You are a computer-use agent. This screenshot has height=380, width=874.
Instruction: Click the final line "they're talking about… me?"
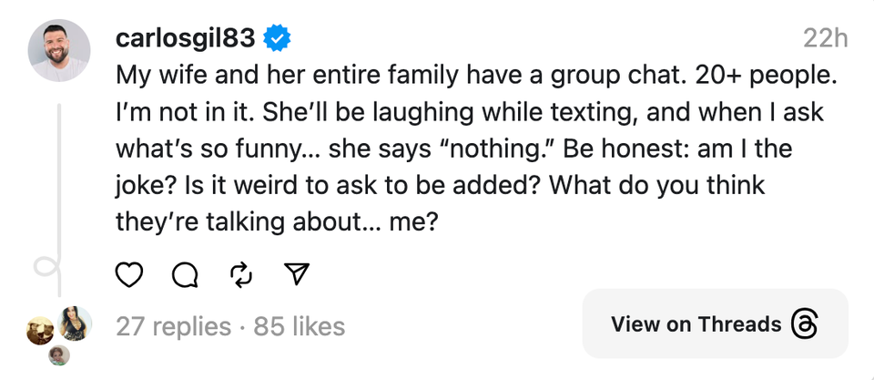point(278,221)
